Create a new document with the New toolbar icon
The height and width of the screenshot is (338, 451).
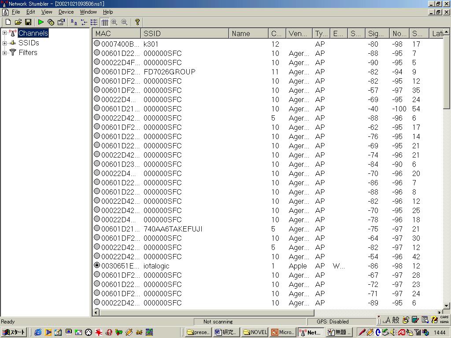(8, 22)
